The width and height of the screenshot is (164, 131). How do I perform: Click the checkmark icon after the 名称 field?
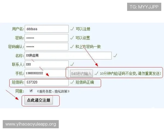tap(115, 55)
